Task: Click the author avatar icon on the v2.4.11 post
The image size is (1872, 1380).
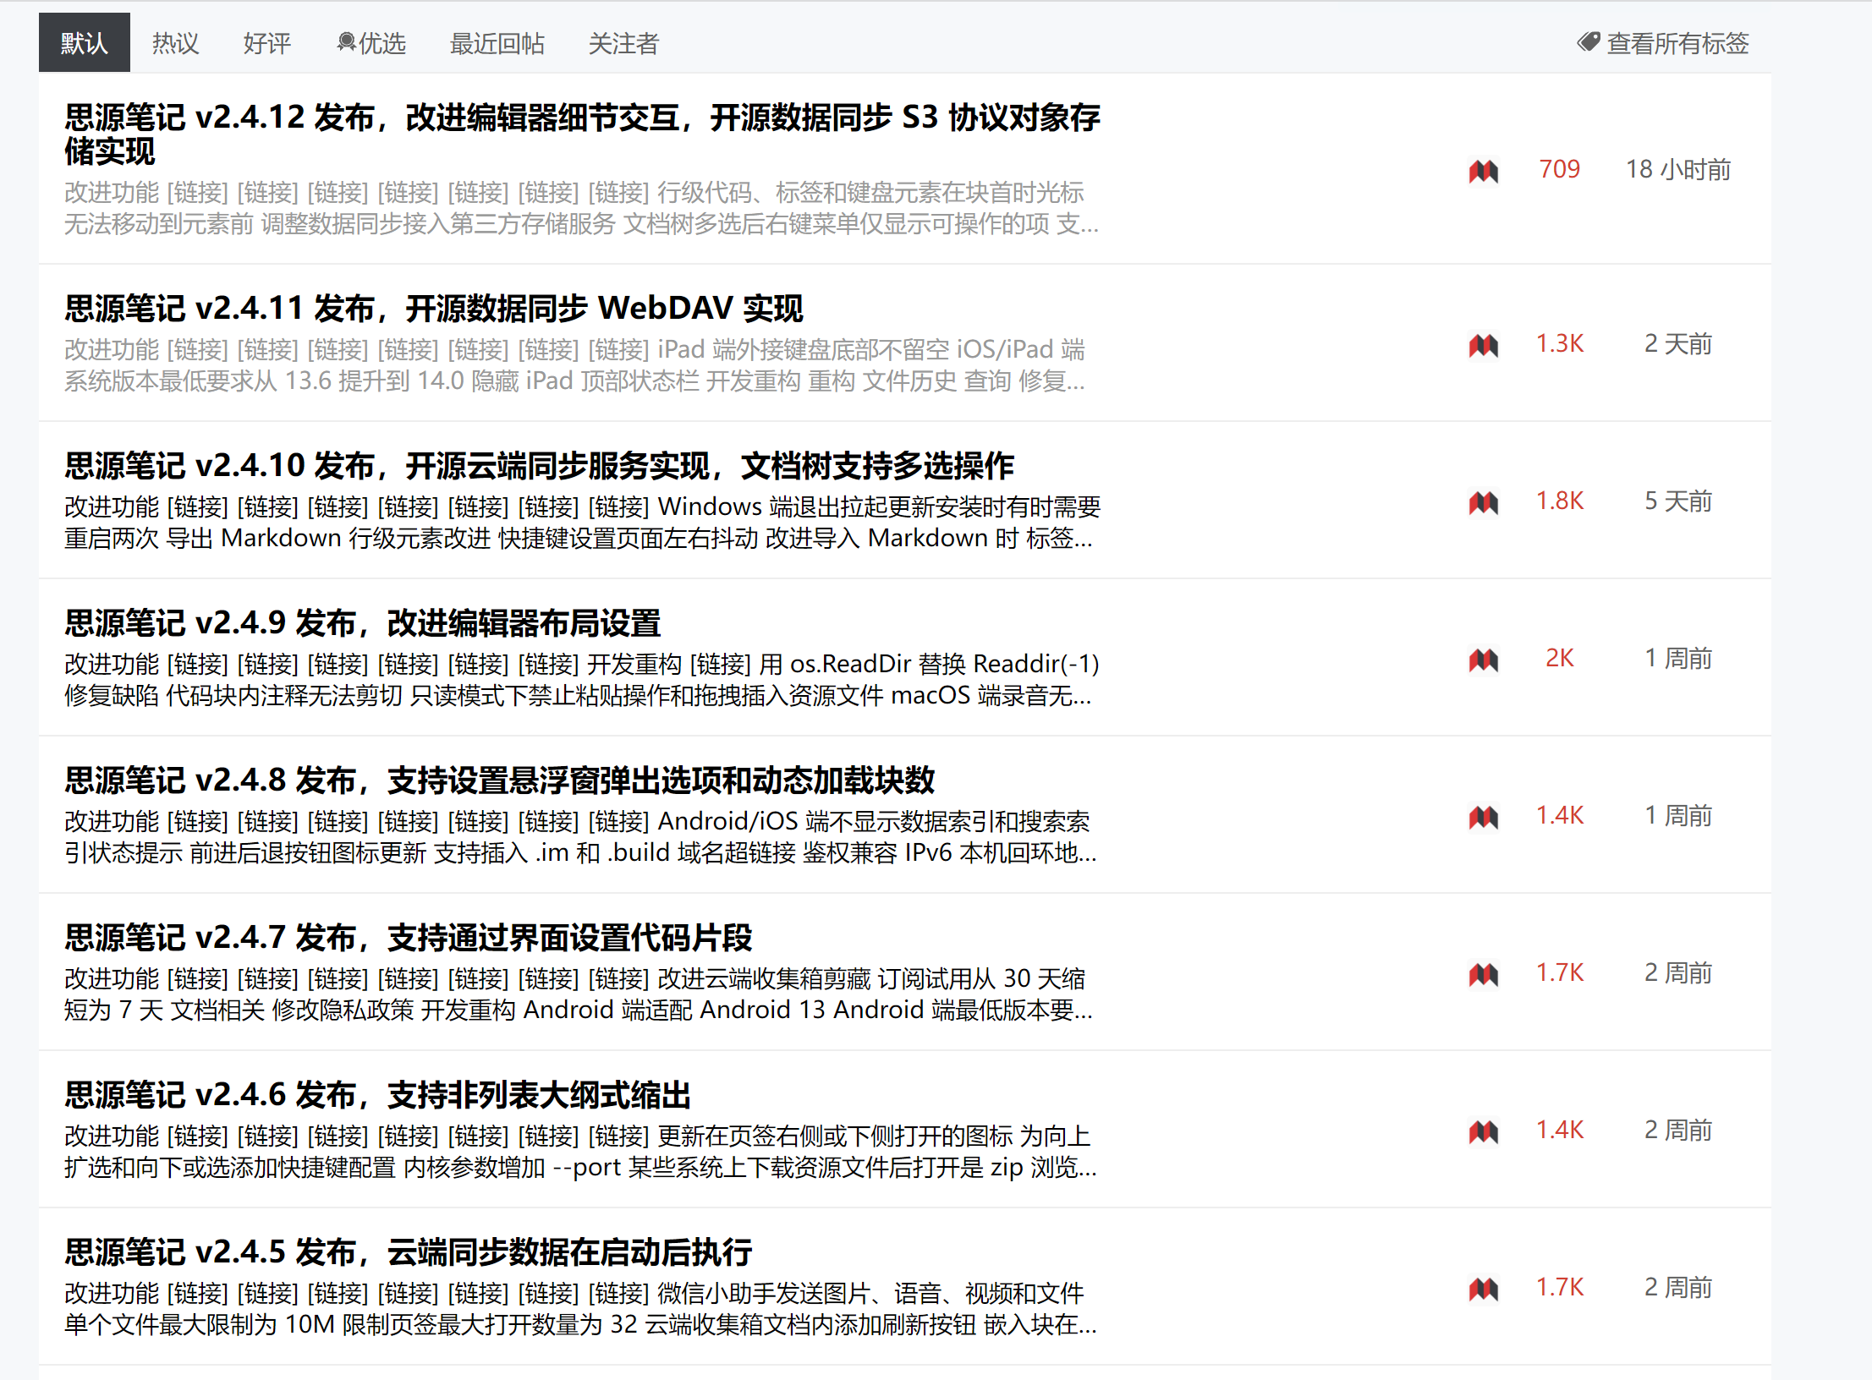Action: [x=1484, y=344]
